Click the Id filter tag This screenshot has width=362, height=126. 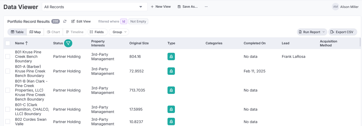pyautogui.click(x=124, y=21)
